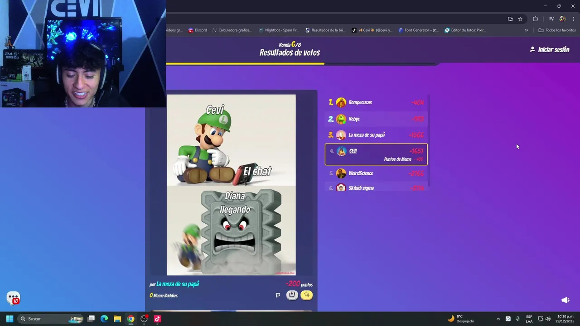Open File Explorer from the taskbar
Viewport: 580px width, 326px height.
(117, 319)
